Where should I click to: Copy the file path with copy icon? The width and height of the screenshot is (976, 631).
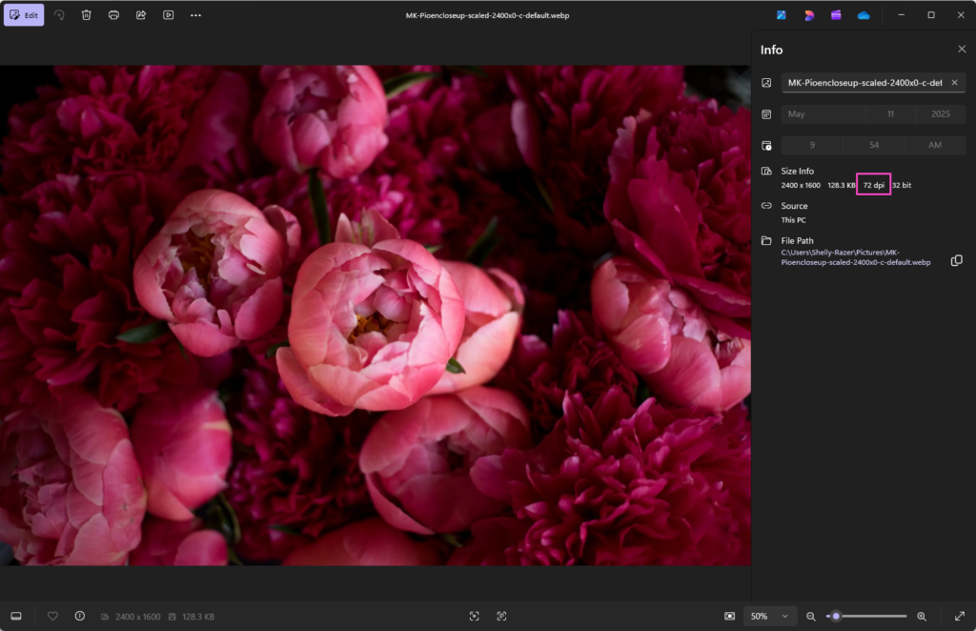click(957, 260)
